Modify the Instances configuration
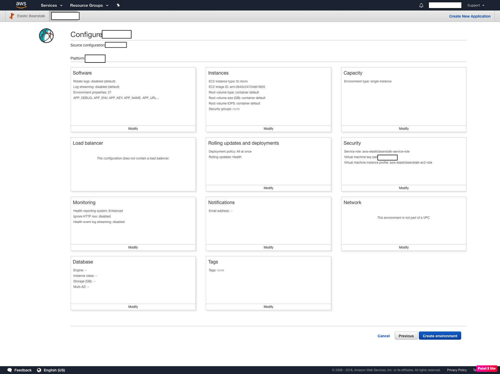The image size is (500, 374). [268, 129]
